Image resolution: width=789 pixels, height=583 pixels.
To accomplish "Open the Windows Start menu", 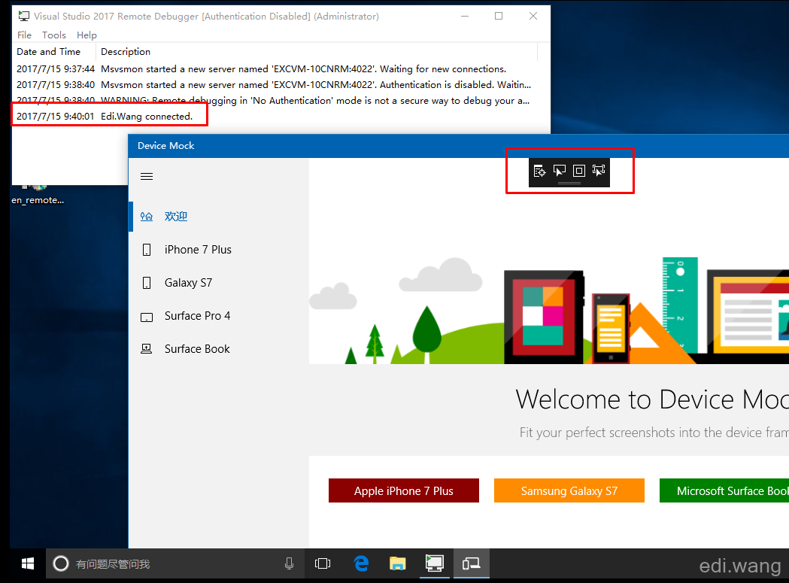I will (28, 564).
